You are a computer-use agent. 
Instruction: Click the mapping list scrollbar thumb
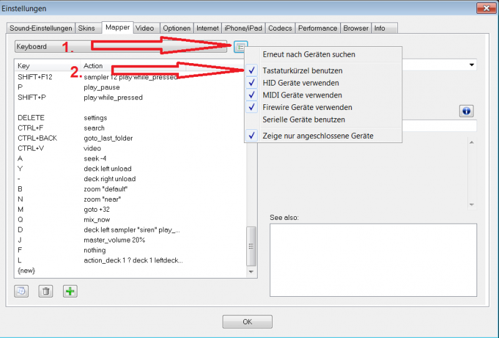pos(251,246)
